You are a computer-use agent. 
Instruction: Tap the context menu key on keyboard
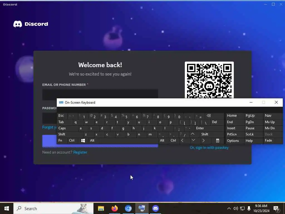(217, 140)
